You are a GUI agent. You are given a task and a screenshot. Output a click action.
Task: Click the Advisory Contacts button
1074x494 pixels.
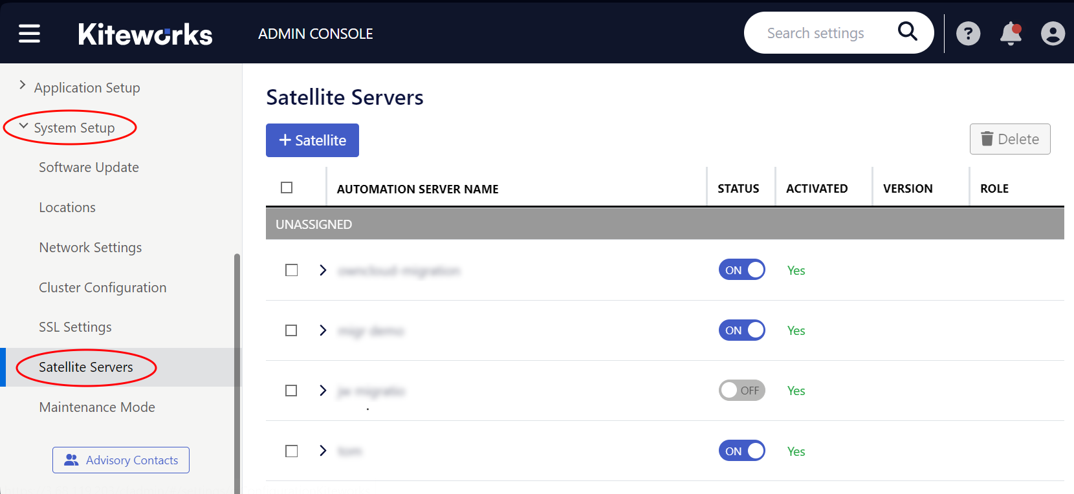121,460
